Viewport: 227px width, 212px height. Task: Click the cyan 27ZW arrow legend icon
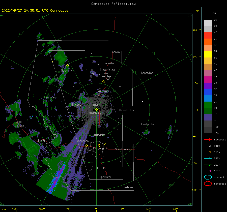point(208,159)
